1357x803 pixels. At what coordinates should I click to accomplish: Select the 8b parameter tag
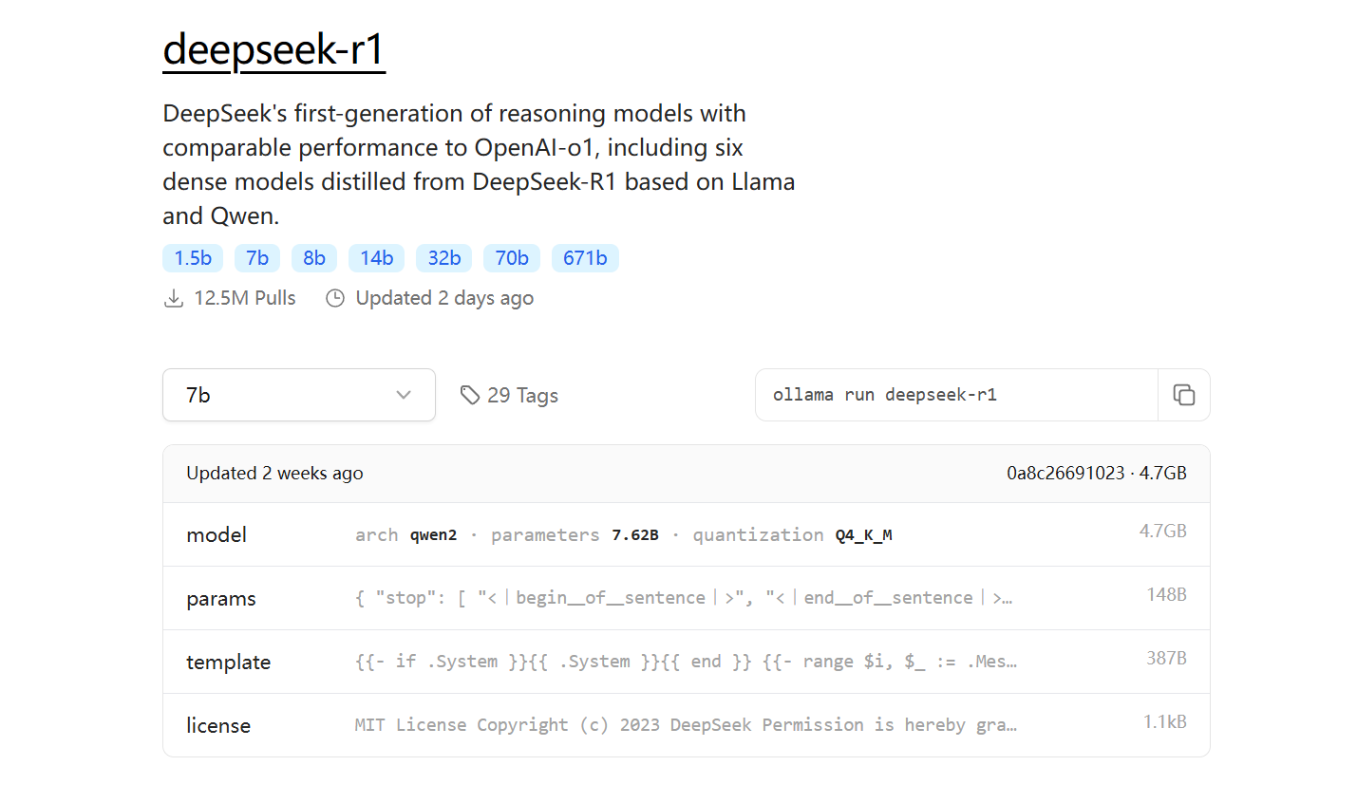coord(314,257)
